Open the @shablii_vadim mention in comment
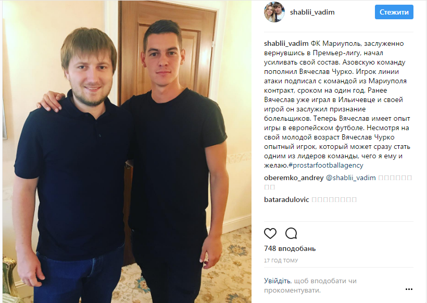 point(351,178)
